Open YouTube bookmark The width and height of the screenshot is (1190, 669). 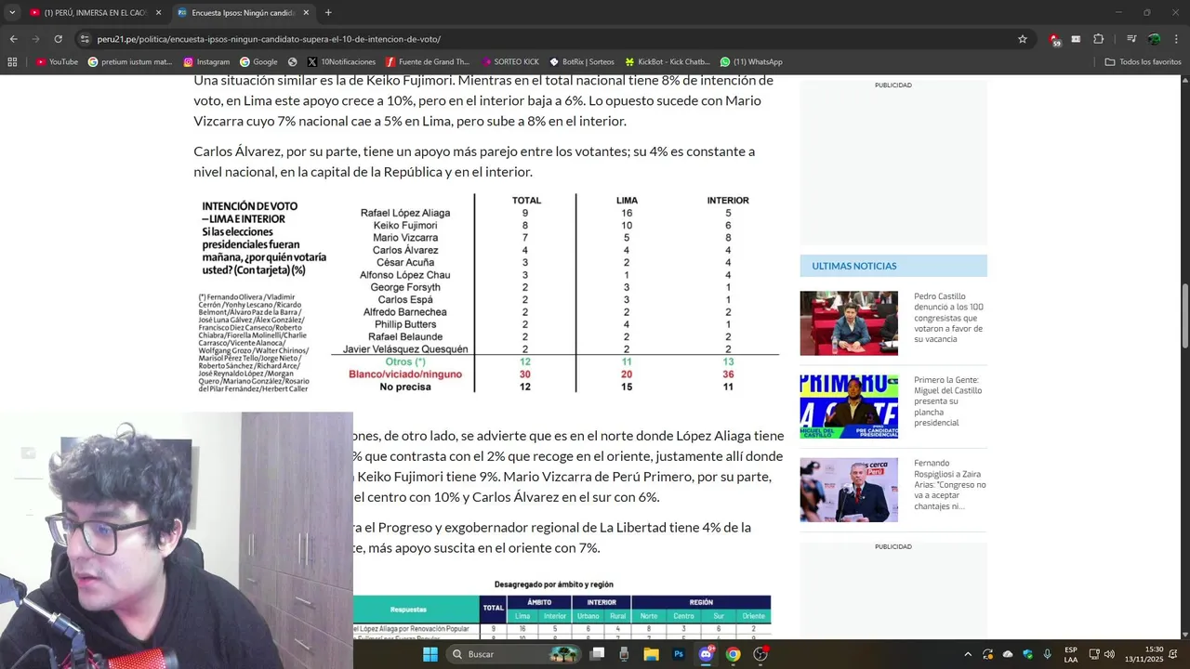point(57,62)
